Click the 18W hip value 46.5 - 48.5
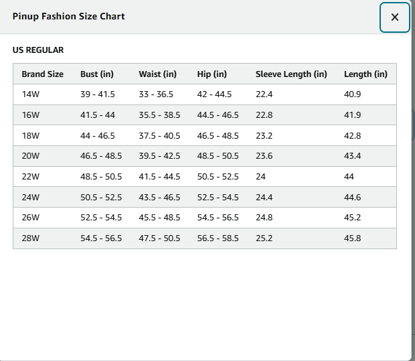The height and width of the screenshot is (361, 415). [x=218, y=135]
